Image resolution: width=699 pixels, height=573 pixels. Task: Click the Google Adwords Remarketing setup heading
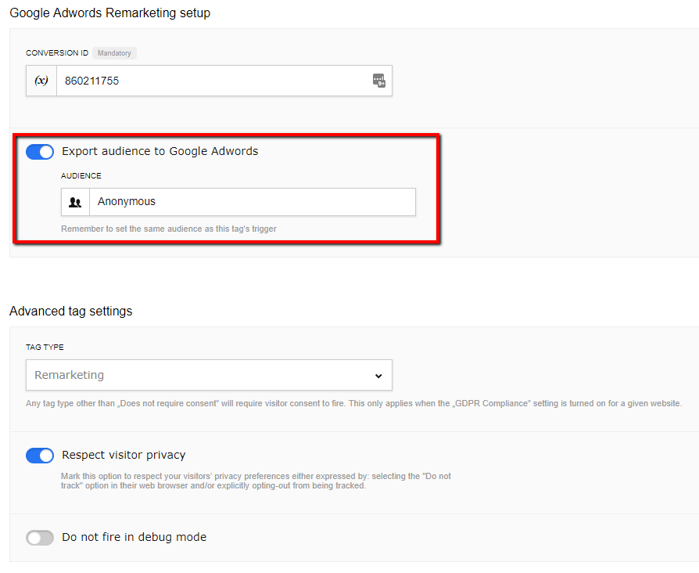pyautogui.click(x=109, y=13)
